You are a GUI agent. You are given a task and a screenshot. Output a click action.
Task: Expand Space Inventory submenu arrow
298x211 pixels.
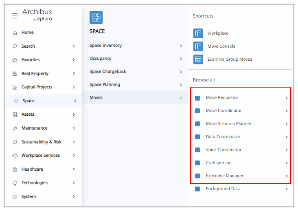(181, 46)
